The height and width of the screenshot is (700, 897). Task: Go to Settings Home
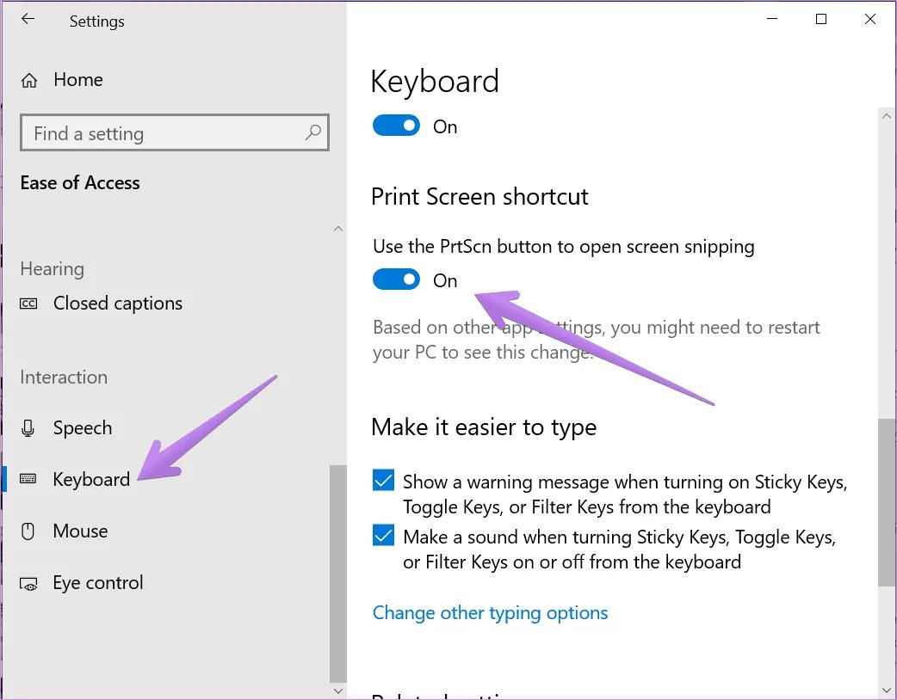(77, 80)
